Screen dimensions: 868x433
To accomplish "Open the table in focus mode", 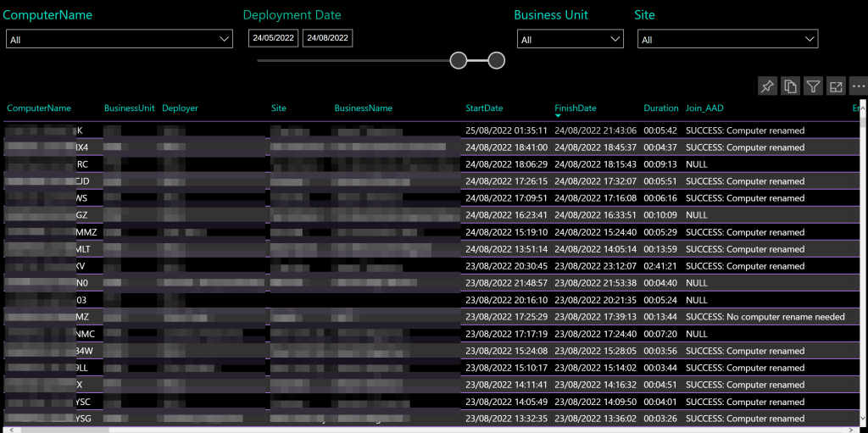I will (x=836, y=86).
